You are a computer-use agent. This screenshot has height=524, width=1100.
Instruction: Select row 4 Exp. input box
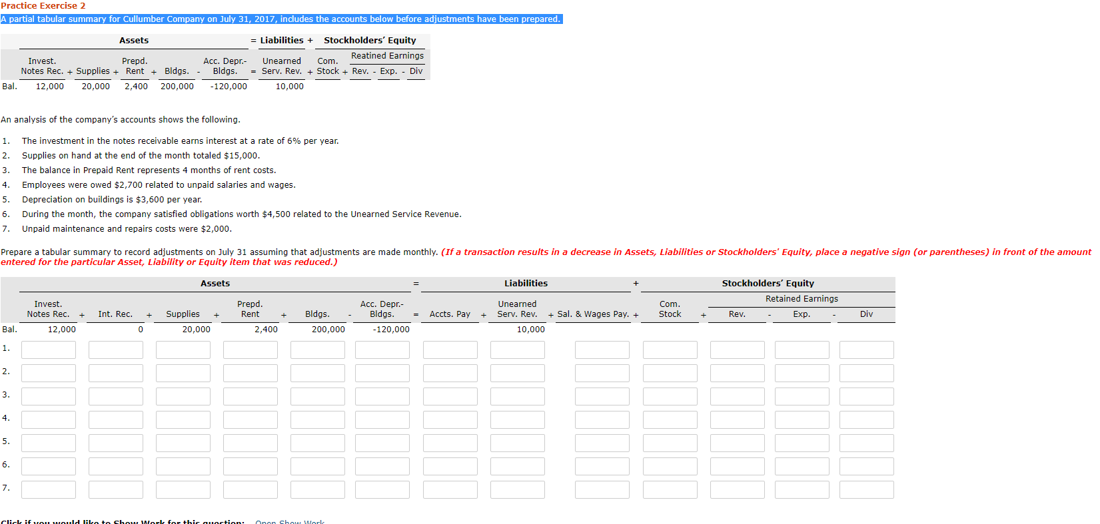click(802, 420)
